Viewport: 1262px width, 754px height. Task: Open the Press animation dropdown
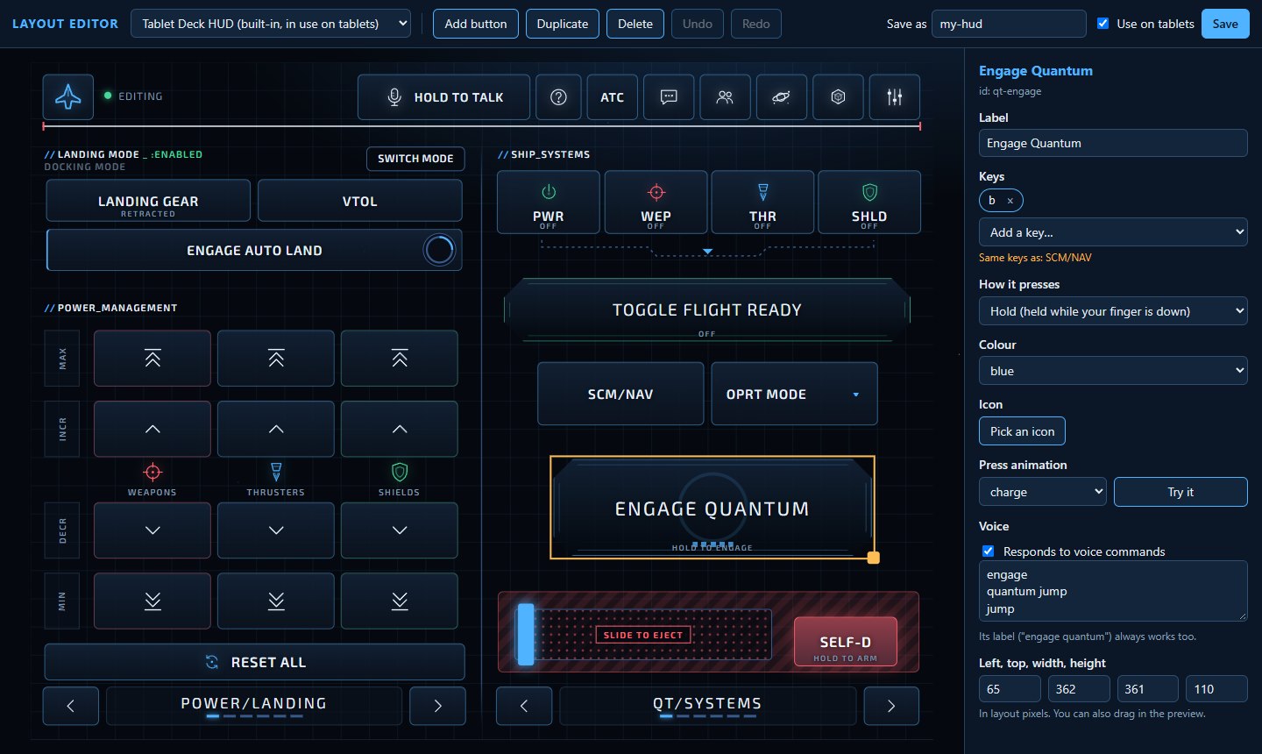[1043, 492]
